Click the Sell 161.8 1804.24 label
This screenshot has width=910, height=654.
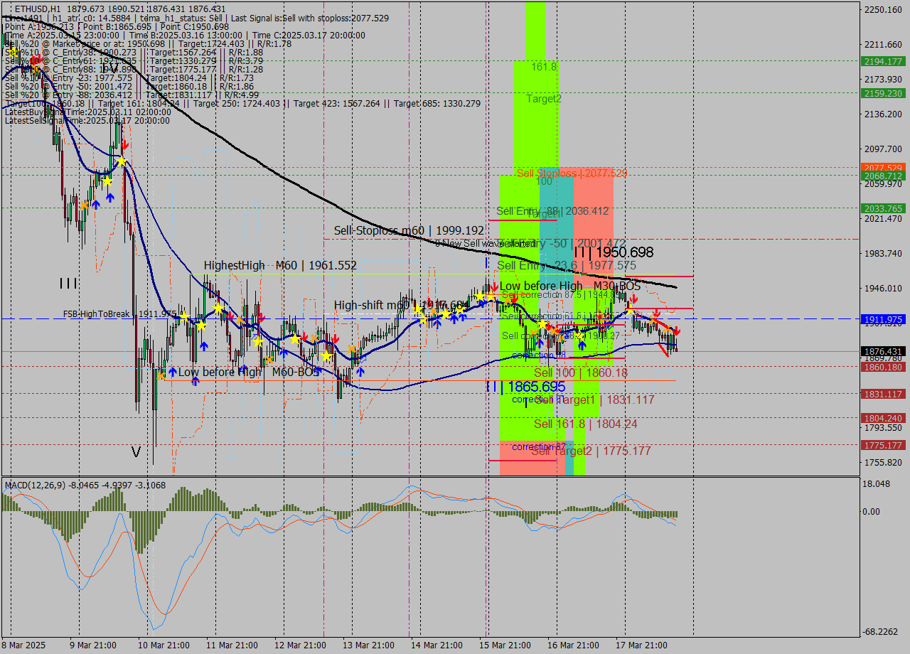click(x=585, y=424)
